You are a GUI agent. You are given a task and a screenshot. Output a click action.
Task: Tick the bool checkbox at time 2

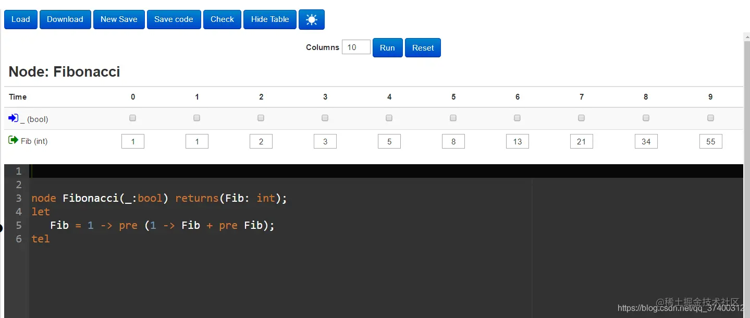pos(261,118)
